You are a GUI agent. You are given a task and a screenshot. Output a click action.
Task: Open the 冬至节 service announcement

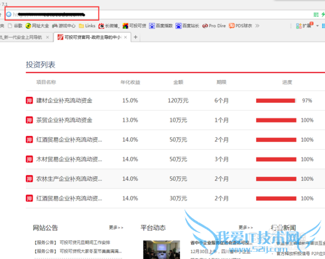[x=90, y=251]
